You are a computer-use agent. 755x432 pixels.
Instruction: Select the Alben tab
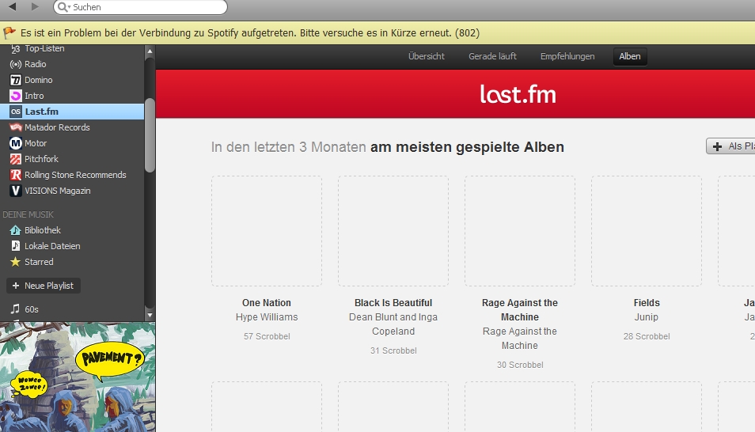[x=630, y=56]
